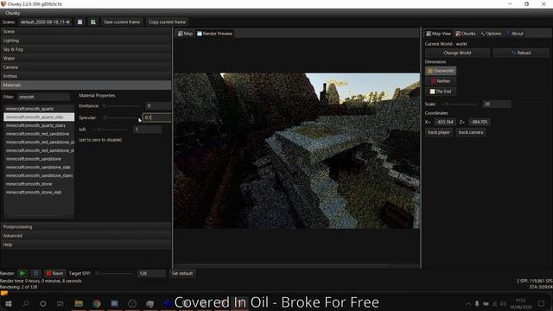Image resolution: width=553 pixels, height=311 pixels.
Task: Click the microphone icon in system tray
Action: click(x=477, y=303)
